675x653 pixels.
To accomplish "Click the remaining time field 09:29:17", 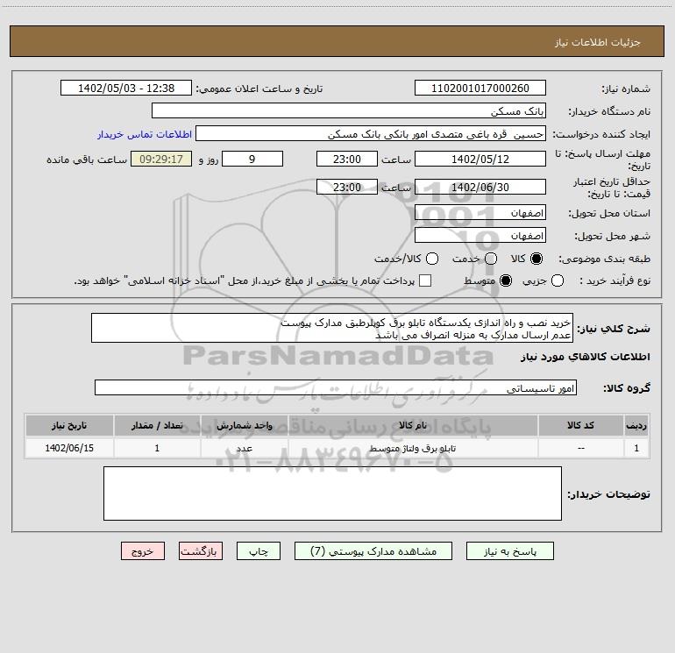I will point(161,159).
